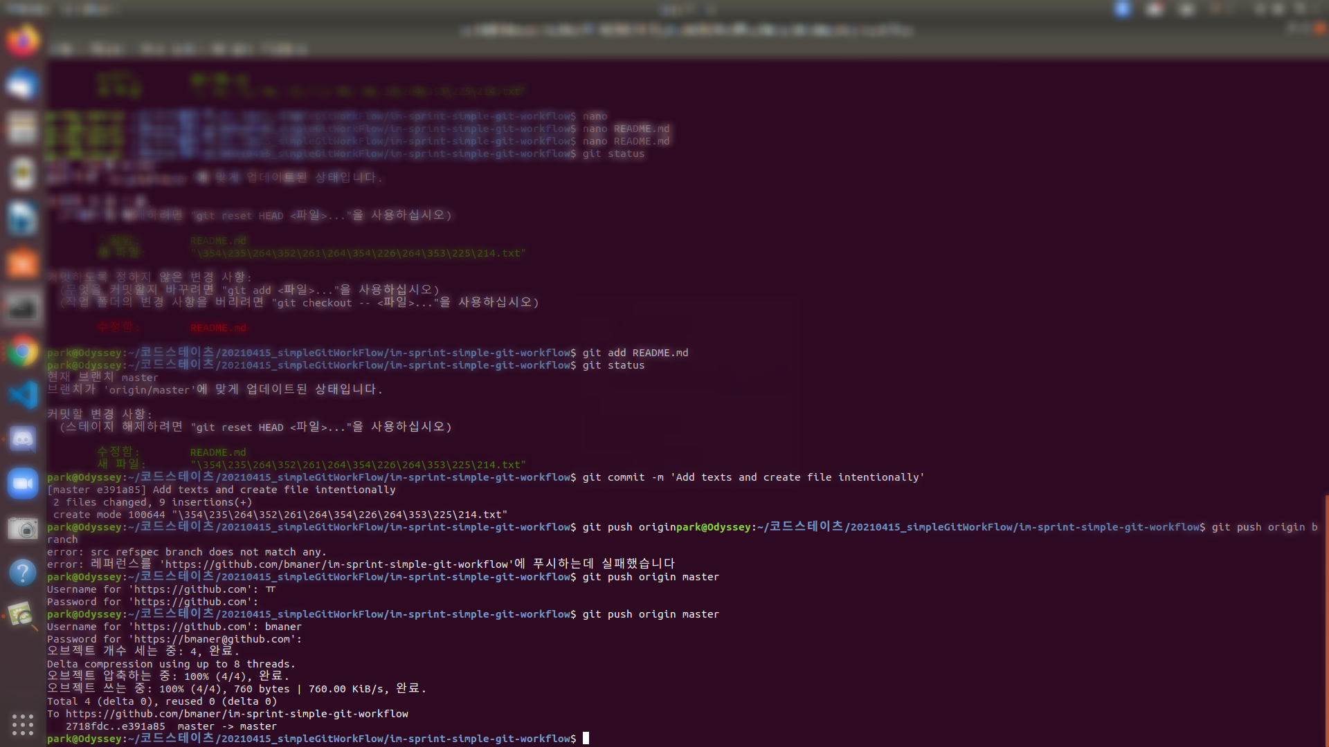Launch Thunderbird mail from the dock

[x=23, y=85]
